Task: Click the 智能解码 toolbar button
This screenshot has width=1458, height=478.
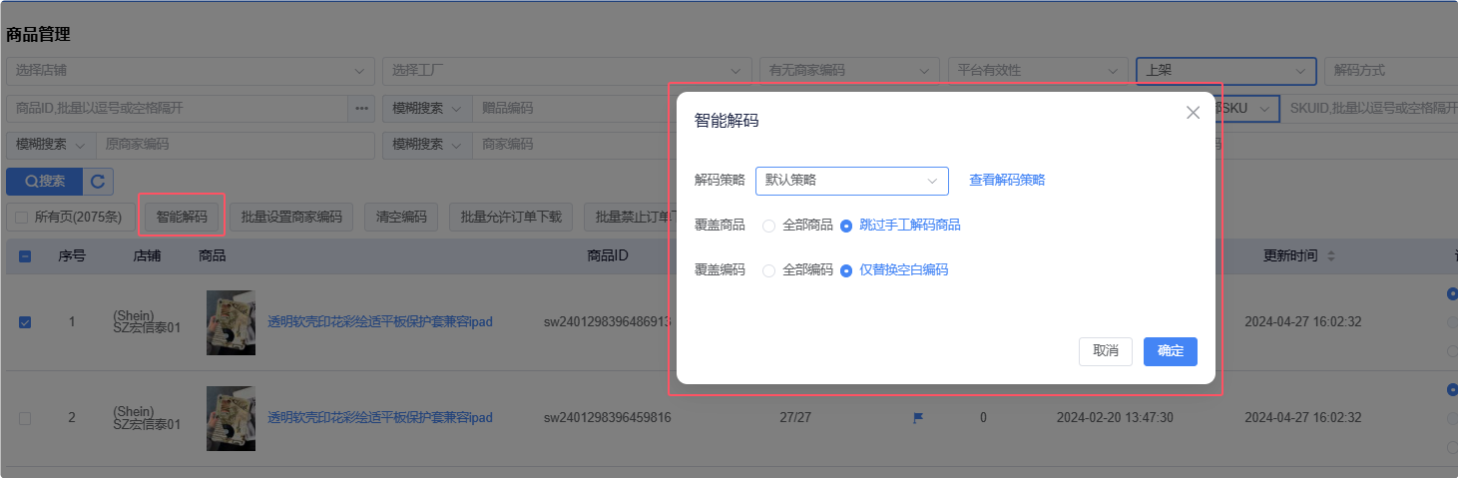Action: point(182,217)
